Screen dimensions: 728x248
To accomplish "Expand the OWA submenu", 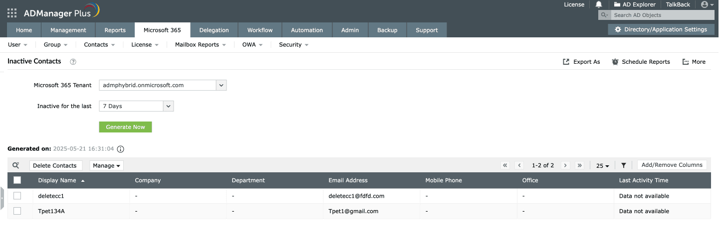I will 252,45.
